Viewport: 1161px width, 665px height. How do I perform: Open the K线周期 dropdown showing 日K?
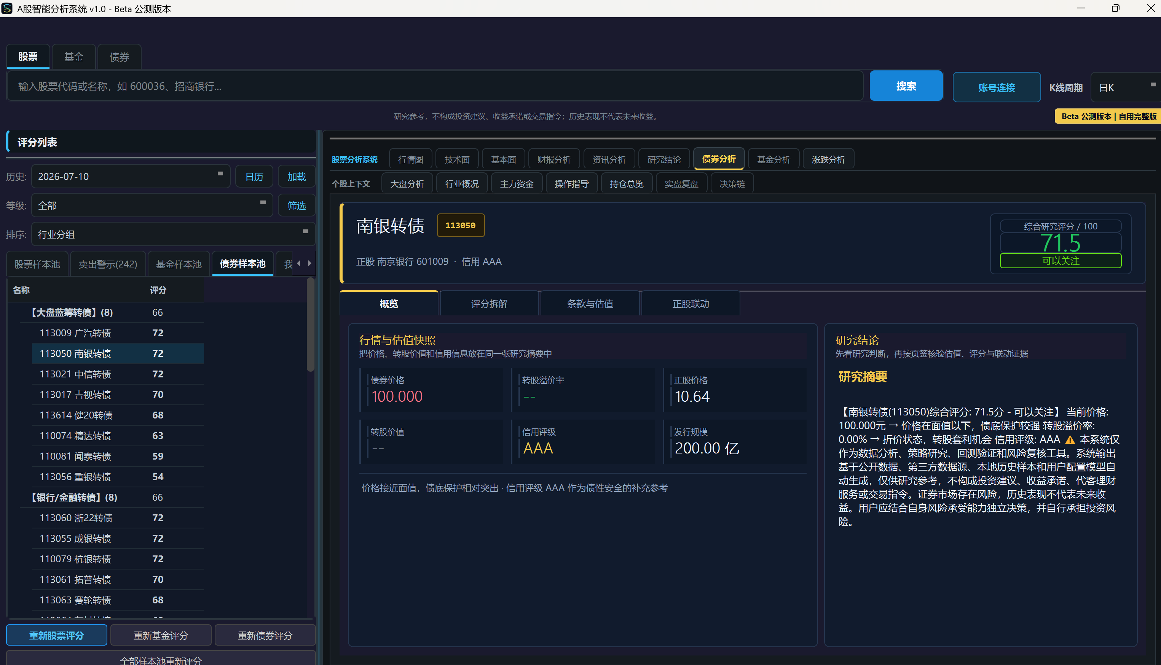[x=1125, y=87]
